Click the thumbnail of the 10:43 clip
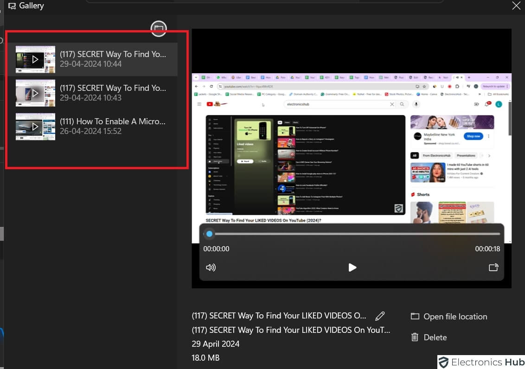The width and height of the screenshot is (525, 369). (35, 93)
